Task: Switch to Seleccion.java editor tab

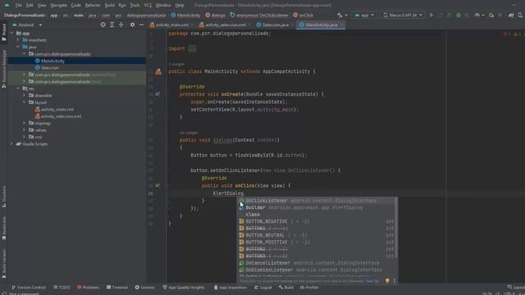Action: point(274,25)
